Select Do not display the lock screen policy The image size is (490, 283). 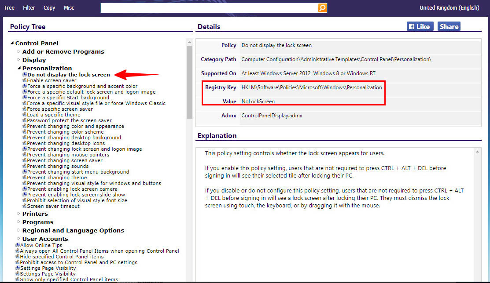point(68,75)
